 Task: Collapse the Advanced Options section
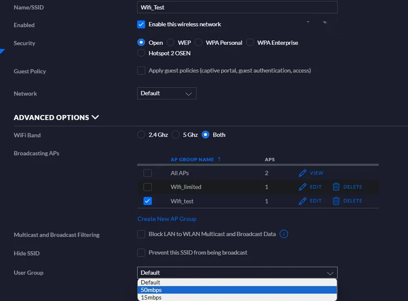(x=56, y=117)
